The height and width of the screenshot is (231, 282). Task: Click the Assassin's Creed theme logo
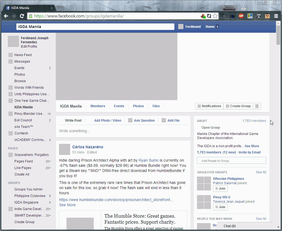pyautogui.click(x=229, y=8)
